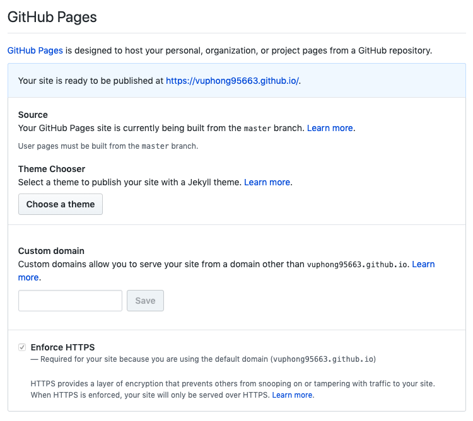Click the "User pages must be built" note

(x=108, y=146)
